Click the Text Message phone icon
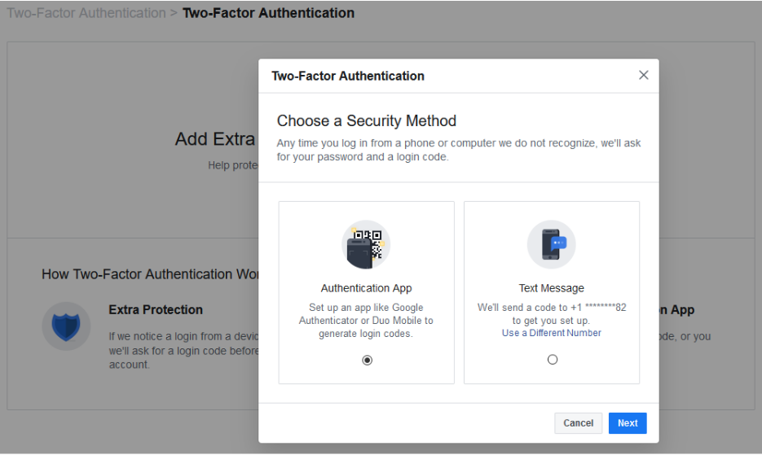 (x=551, y=244)
